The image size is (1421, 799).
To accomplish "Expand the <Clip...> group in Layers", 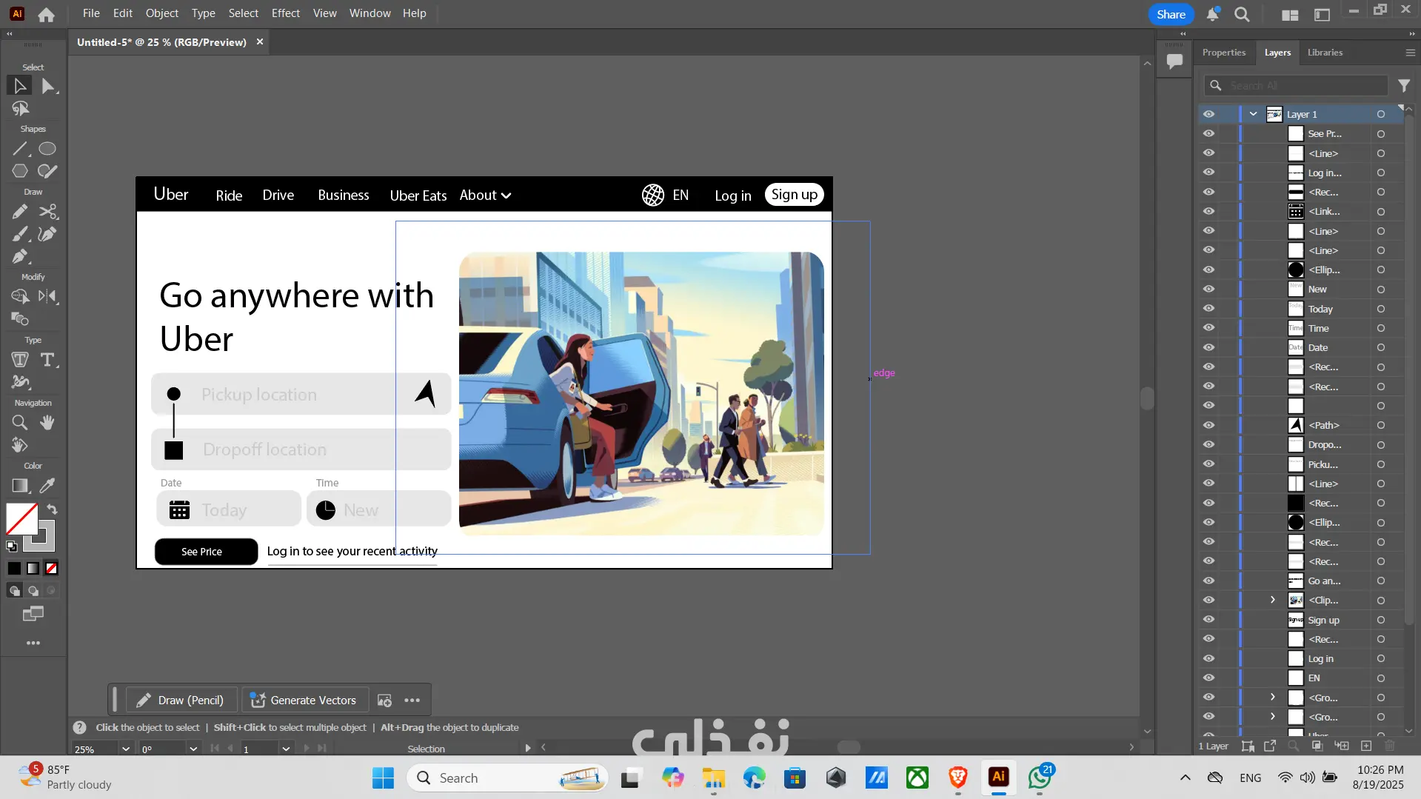I will pyautogui.click(x=1273, y=600).
